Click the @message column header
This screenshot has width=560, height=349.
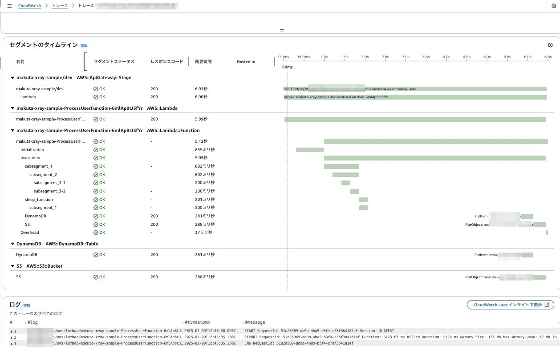(255, 322)
